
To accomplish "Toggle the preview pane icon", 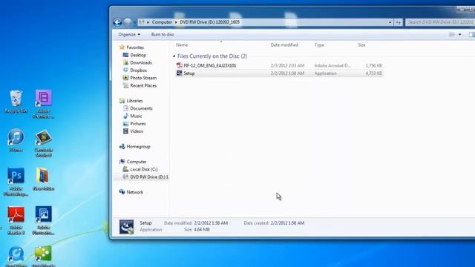I will click(x=472, y=35).
